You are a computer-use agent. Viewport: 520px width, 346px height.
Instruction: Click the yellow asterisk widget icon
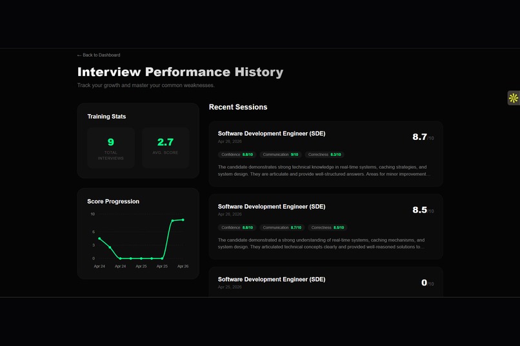pyautogui.click(x=514, y=98)
